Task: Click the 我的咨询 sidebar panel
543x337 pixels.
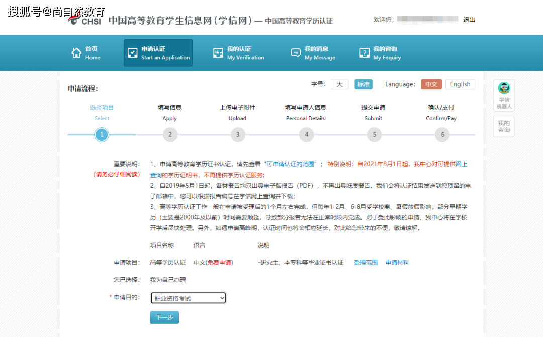Action: coord(504,125)
